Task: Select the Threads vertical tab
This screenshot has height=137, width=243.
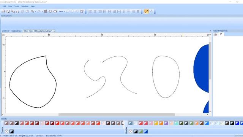Action: click(x=2, y=130)
